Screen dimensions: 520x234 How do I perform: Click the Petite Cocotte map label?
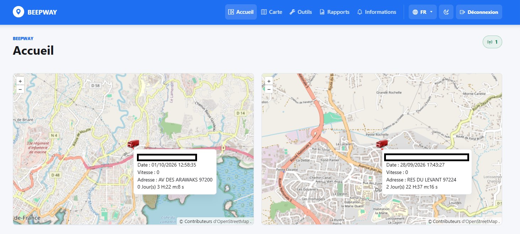point(286,169)
